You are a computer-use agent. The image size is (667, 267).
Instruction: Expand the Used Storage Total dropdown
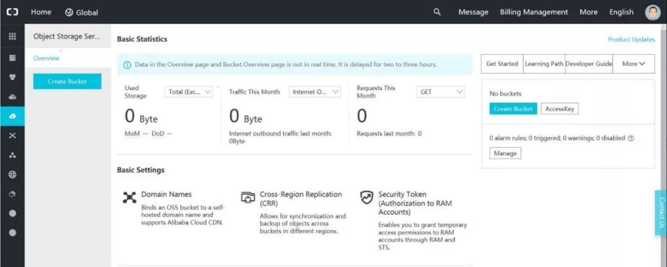pos(190,91)
